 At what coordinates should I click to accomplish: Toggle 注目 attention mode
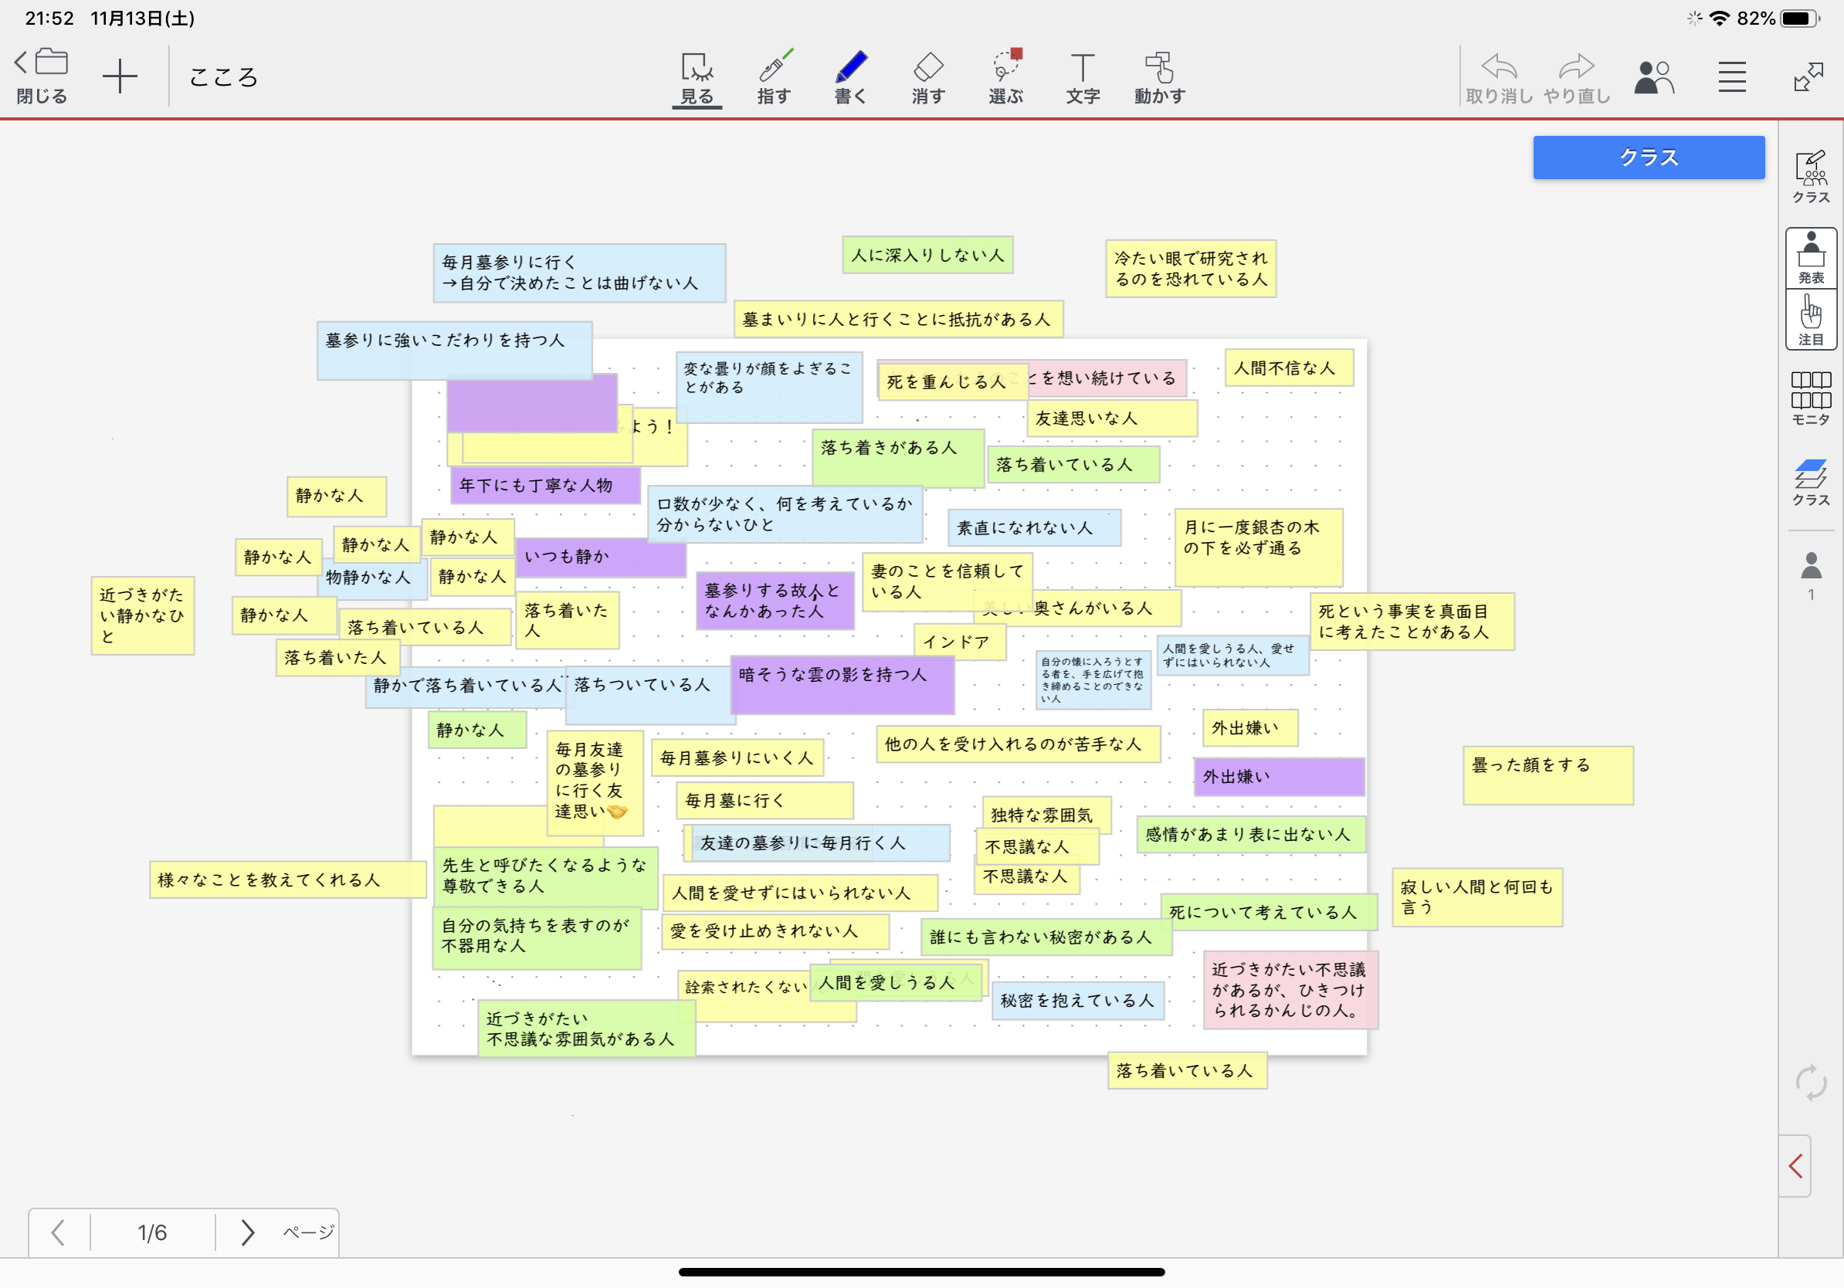[x=1810, y=320]
